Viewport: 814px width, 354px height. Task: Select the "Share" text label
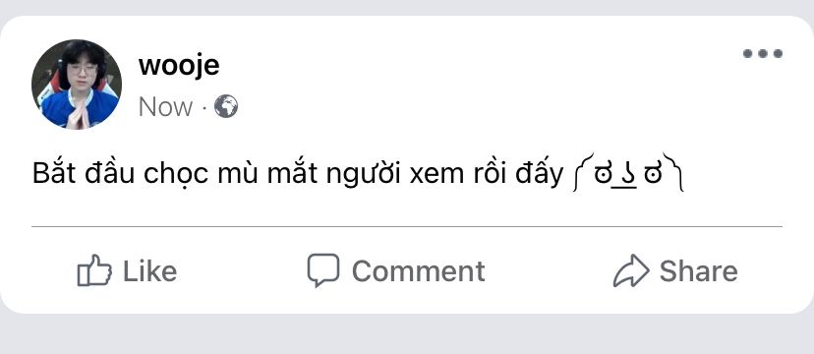coord(698,271)
